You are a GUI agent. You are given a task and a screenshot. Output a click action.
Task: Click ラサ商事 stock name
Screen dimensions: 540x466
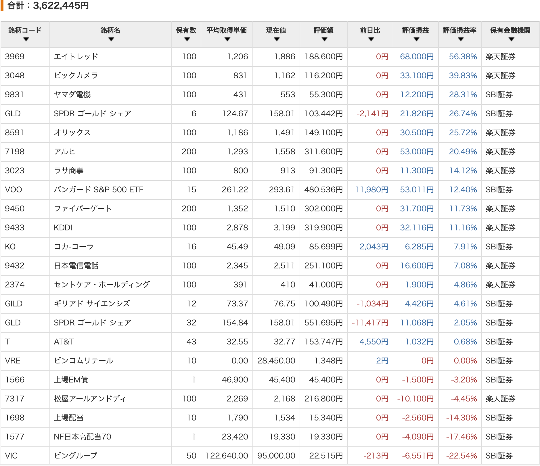point(69,171)
